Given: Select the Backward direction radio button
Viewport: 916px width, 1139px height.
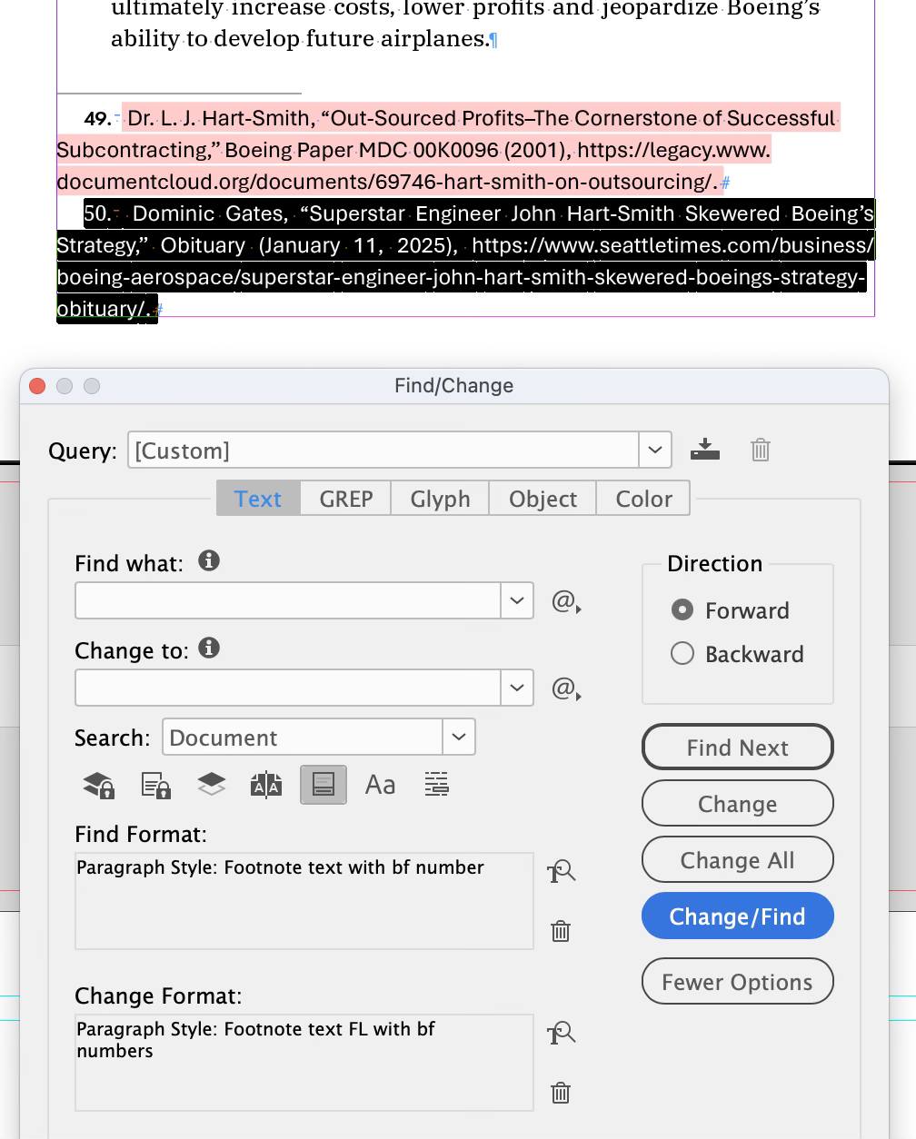Looking at the screenshot, I should (682, 653).
